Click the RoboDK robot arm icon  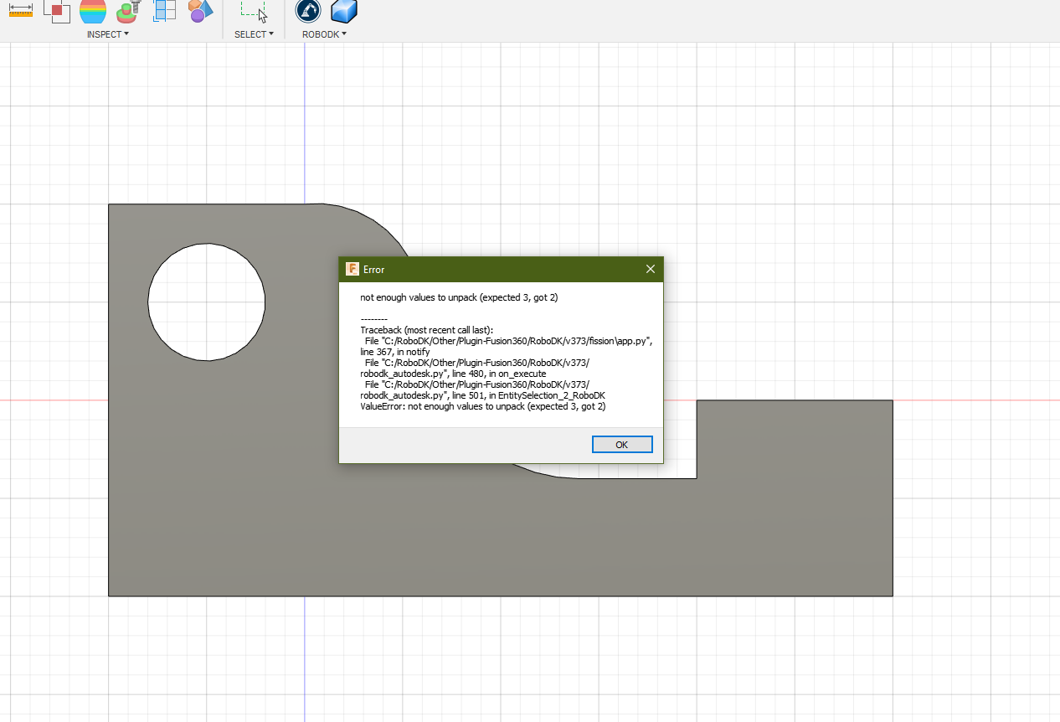coord(308,11)
